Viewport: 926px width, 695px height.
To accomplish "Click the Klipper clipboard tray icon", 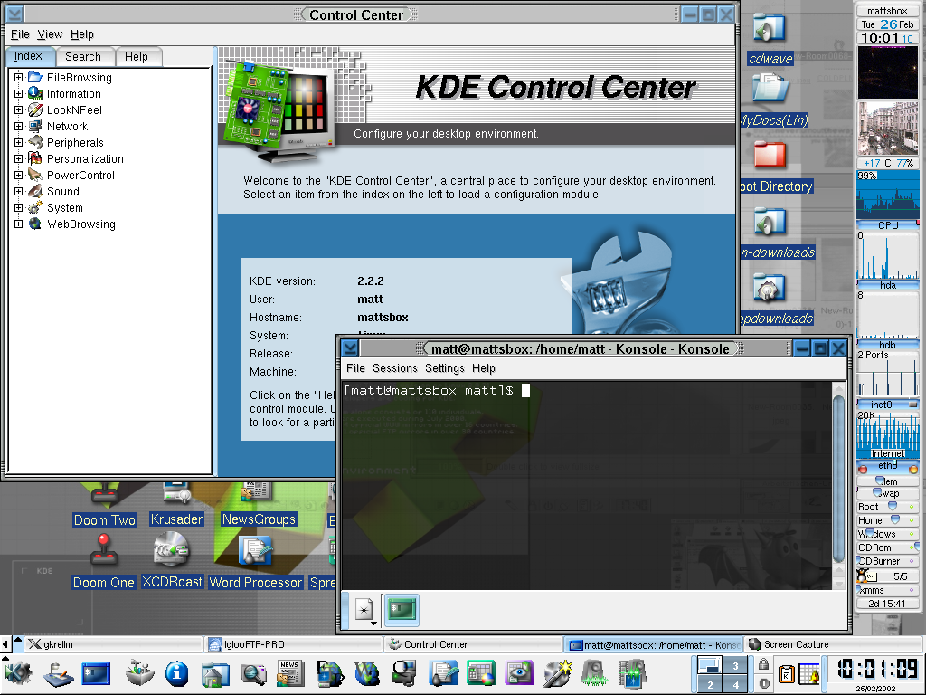I will 786,673.
